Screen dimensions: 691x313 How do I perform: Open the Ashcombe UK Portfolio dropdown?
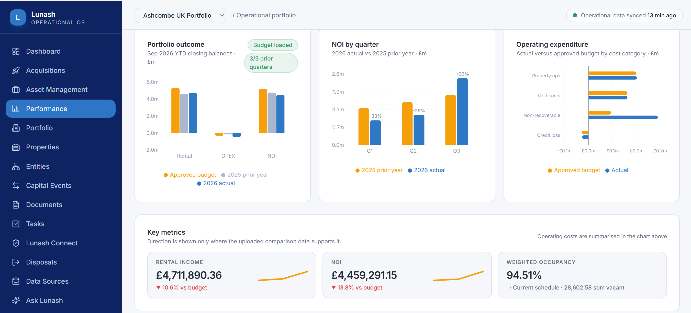(x=180, y=16)
